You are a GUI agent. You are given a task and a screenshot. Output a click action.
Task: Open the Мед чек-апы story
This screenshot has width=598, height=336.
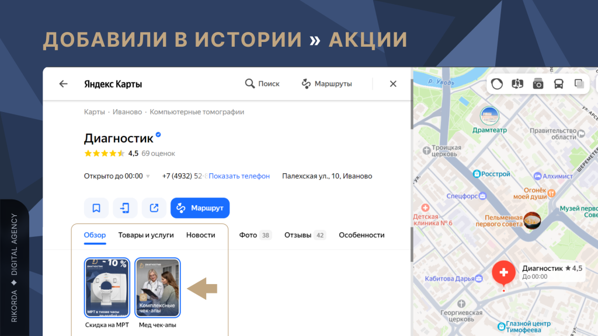[158, 288]
